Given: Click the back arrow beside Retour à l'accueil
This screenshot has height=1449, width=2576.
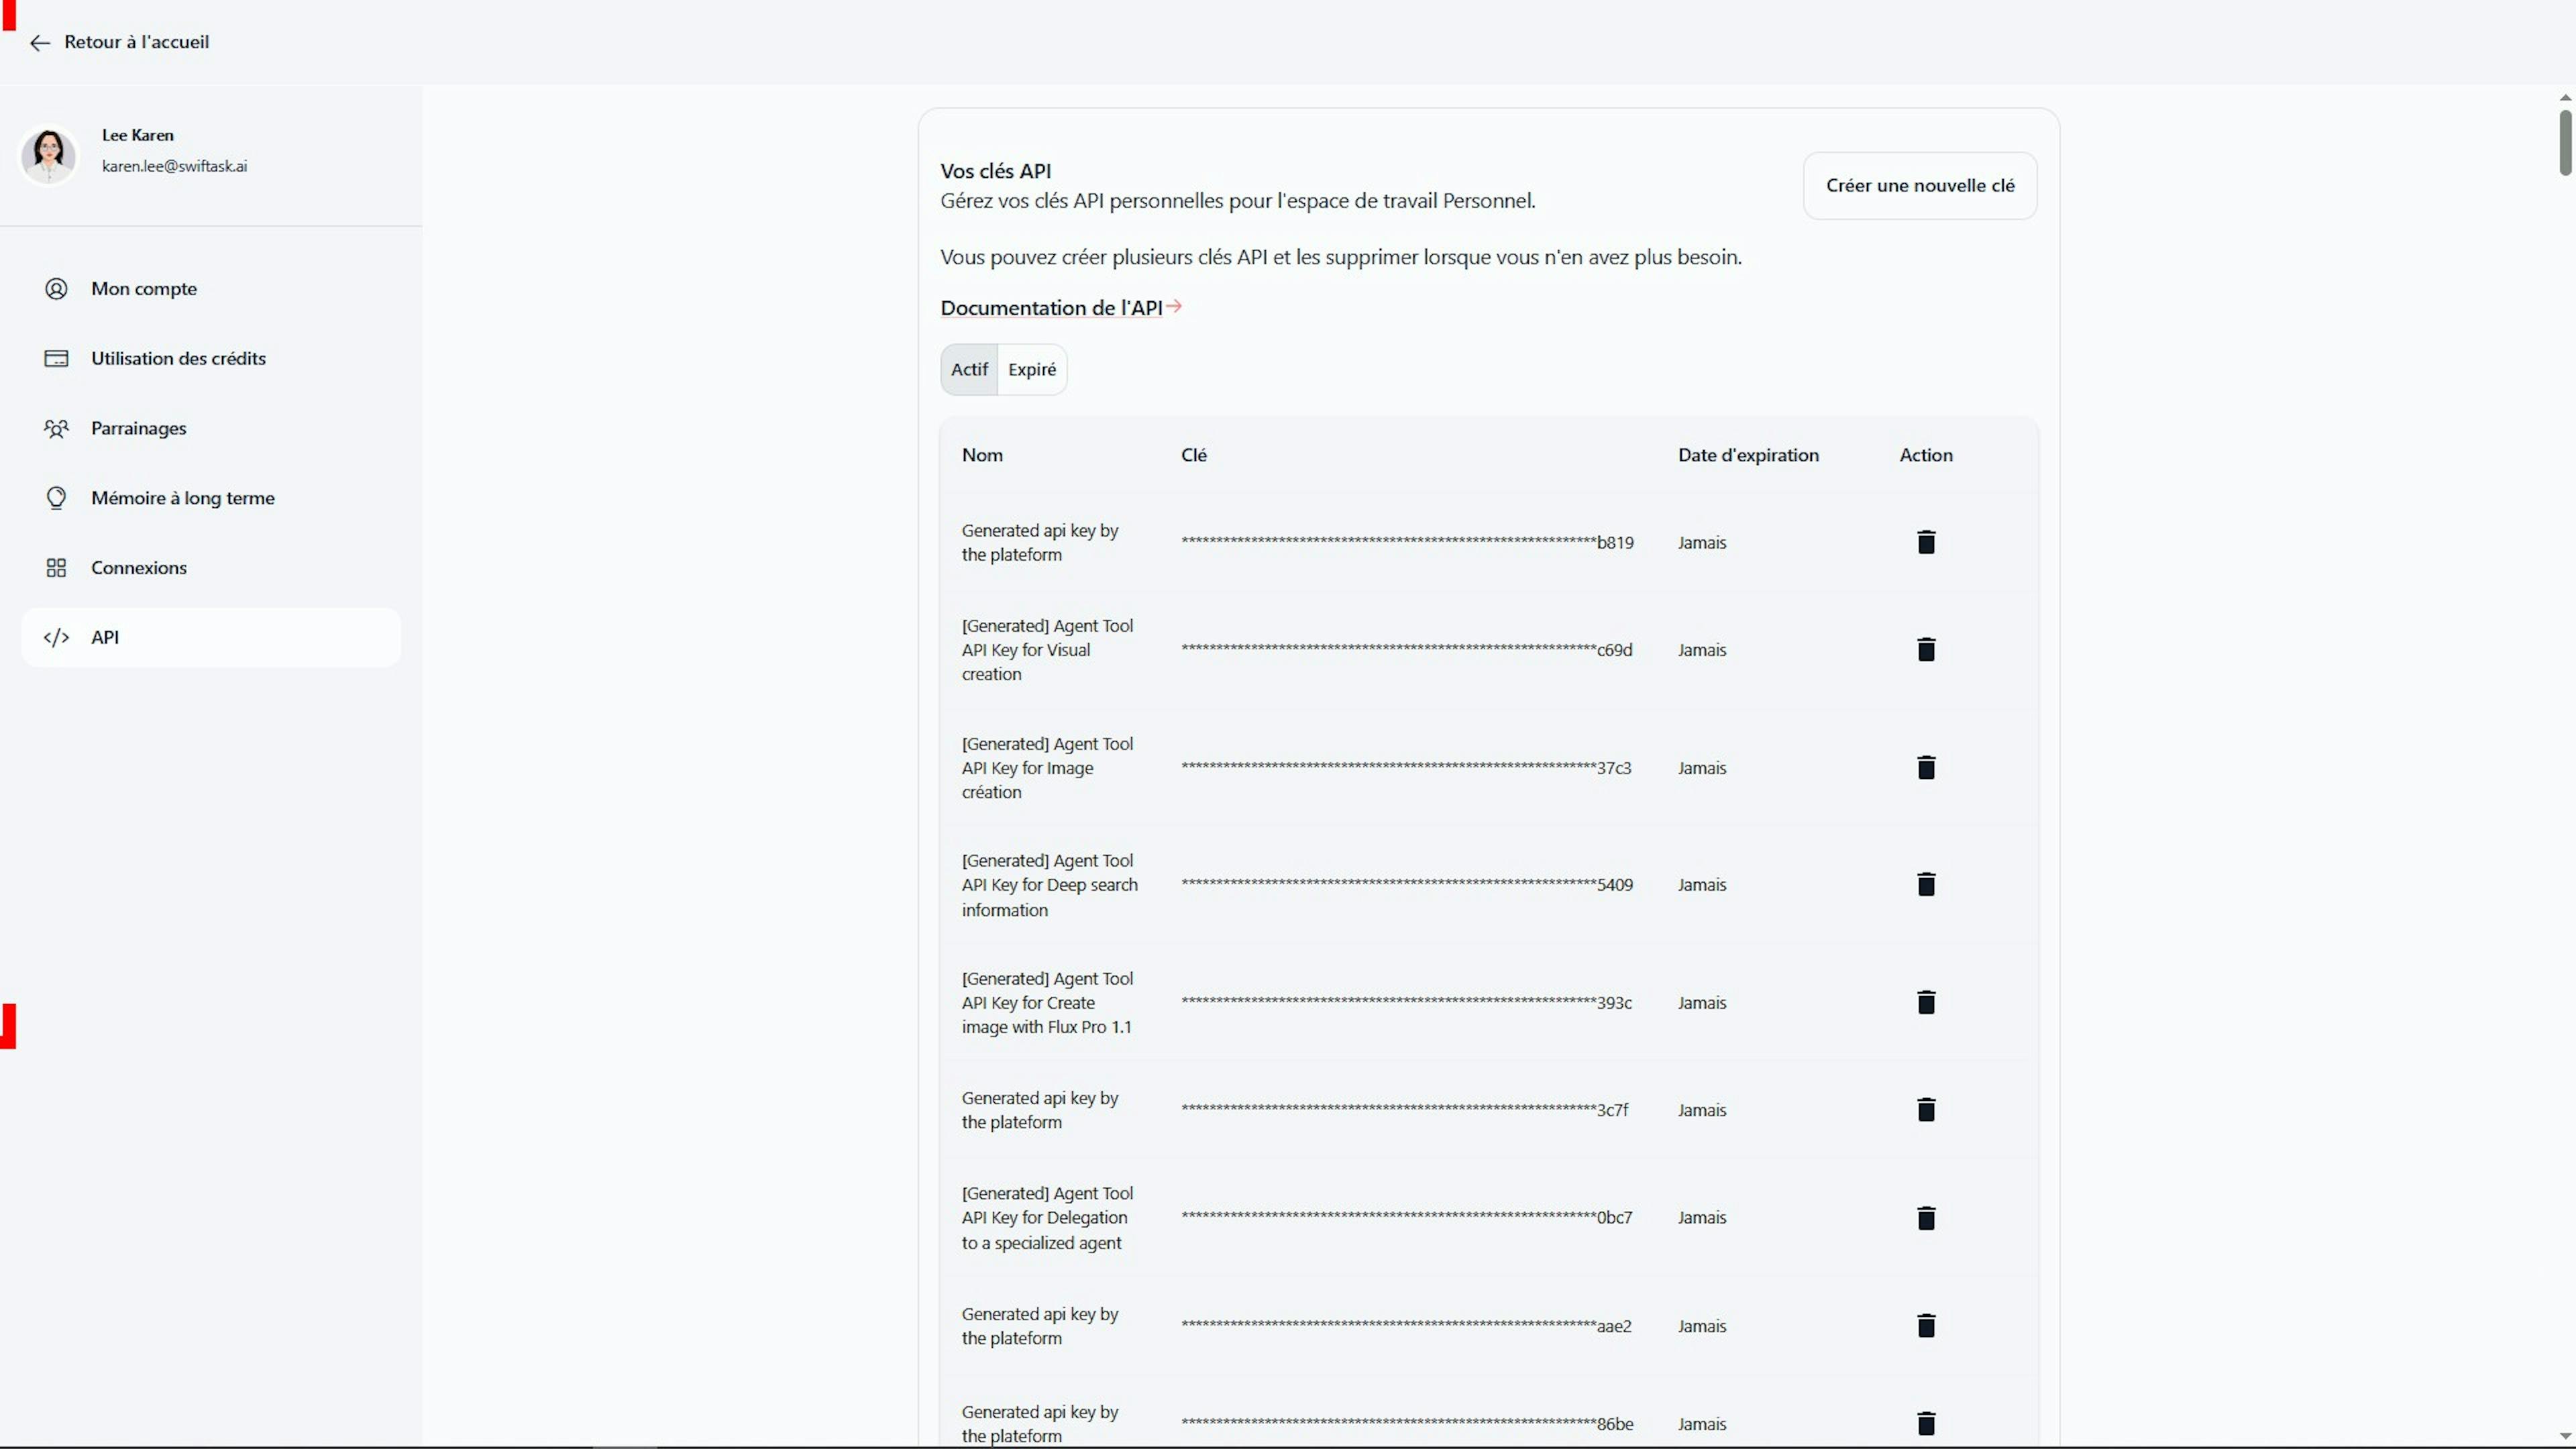Looking at the screenshot, I should click(x=39, y=42).
